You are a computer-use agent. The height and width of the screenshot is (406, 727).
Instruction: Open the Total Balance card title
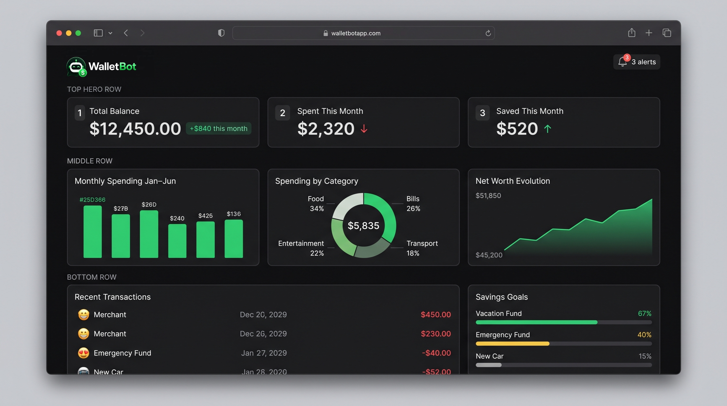pos(114,111)
